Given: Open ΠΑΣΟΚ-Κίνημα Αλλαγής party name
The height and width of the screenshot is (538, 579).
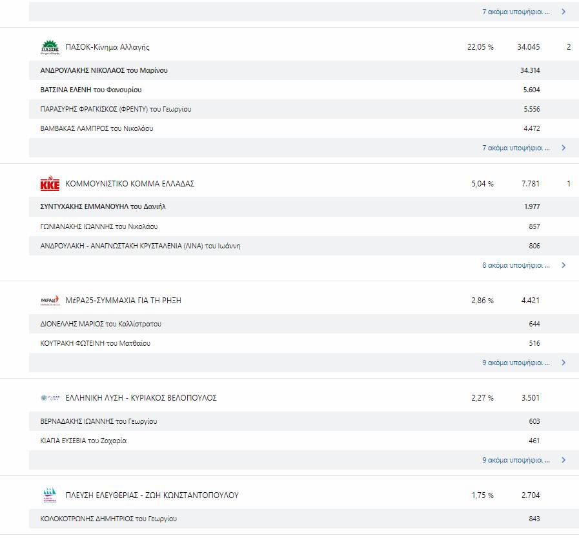Looking at the screenshot, I should pos(107,47).
